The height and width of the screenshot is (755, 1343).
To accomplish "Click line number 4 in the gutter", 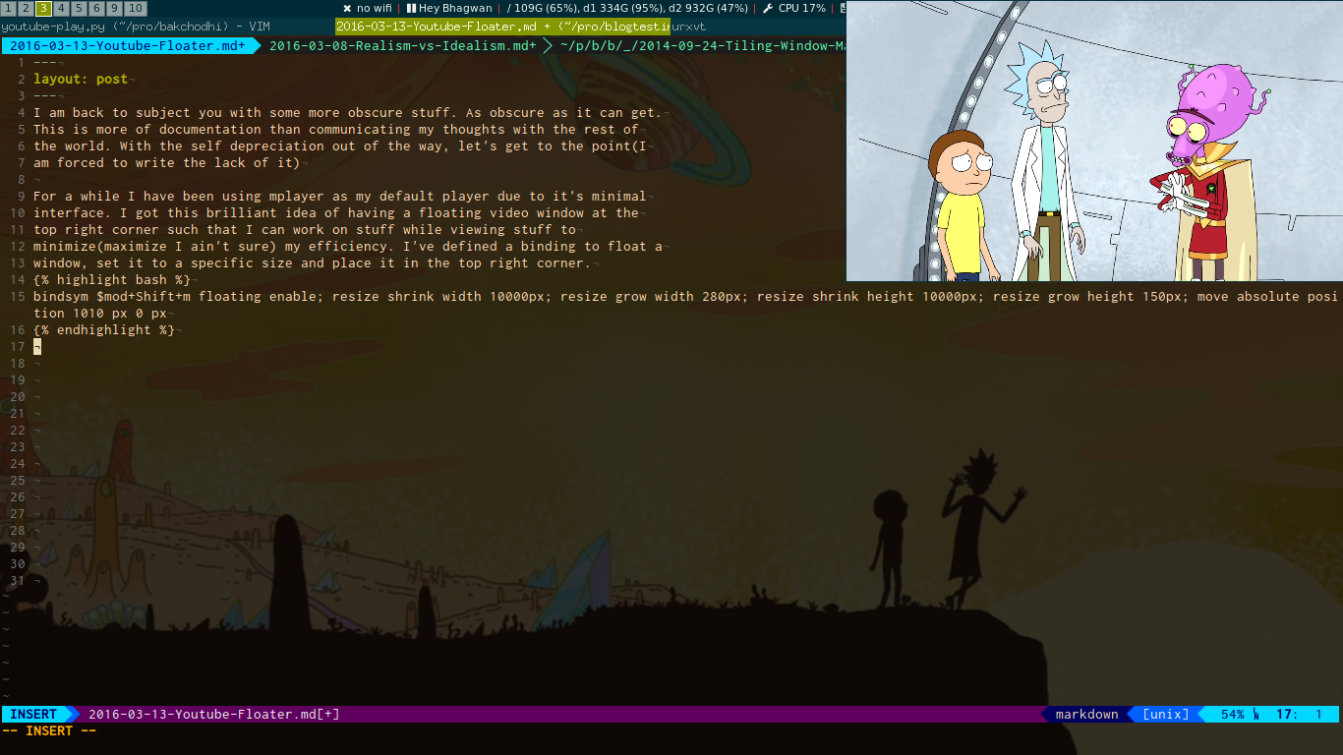I will [22, 112].
